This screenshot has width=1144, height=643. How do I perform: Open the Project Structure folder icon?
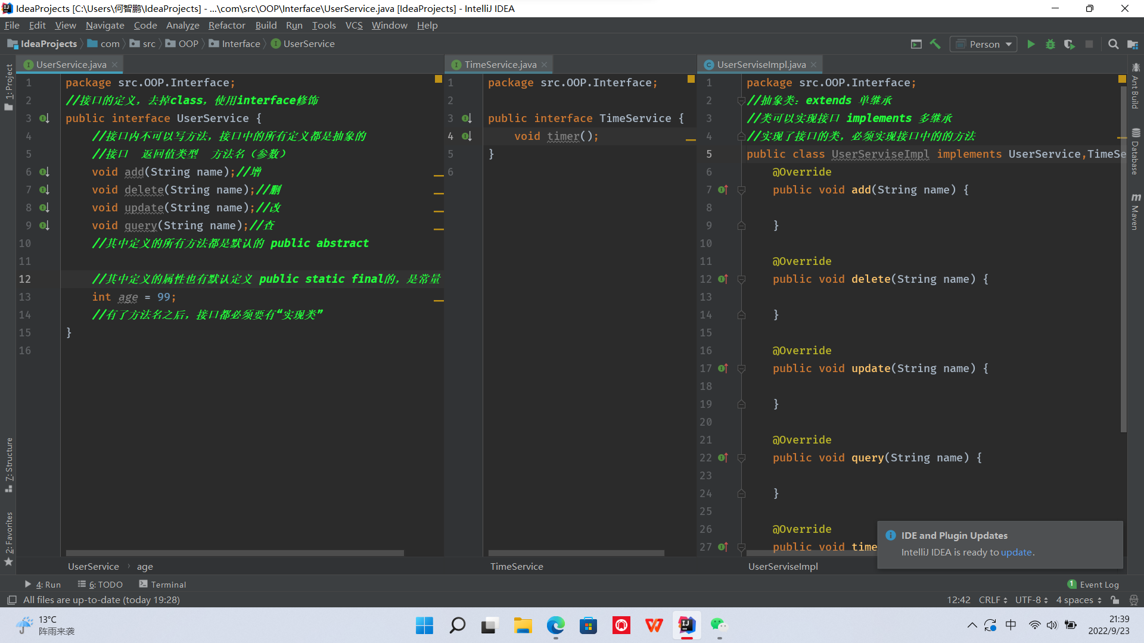1133,44
